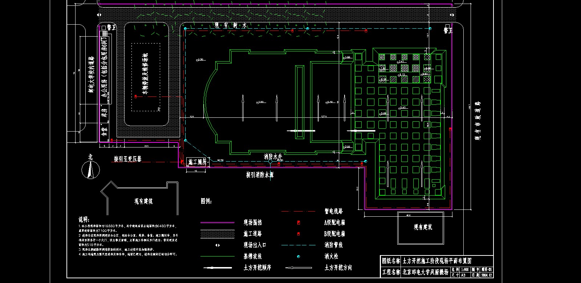Select the 土方开挖方向 legend text
This screenshot has width=581, height=283.
[x=338, y=268]
